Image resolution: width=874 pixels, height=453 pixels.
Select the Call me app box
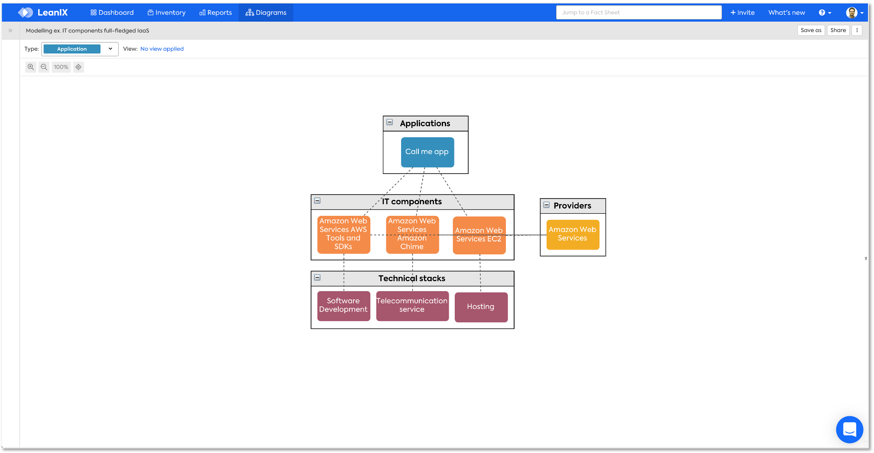point(427,152)
